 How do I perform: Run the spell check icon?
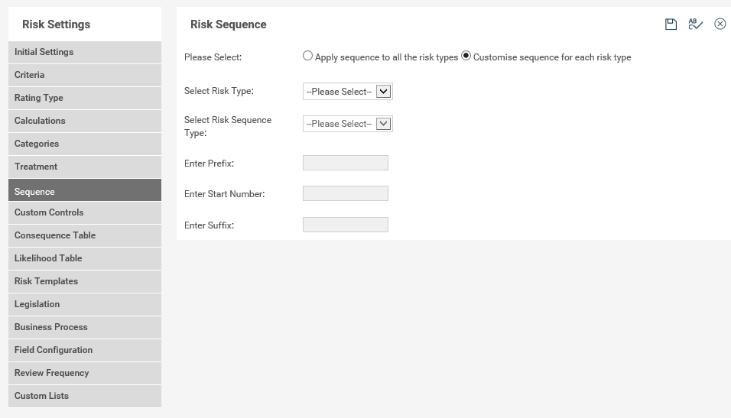[x=695, y=24]
